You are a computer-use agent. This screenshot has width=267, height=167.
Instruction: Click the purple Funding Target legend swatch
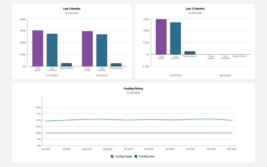pos(112,156)
